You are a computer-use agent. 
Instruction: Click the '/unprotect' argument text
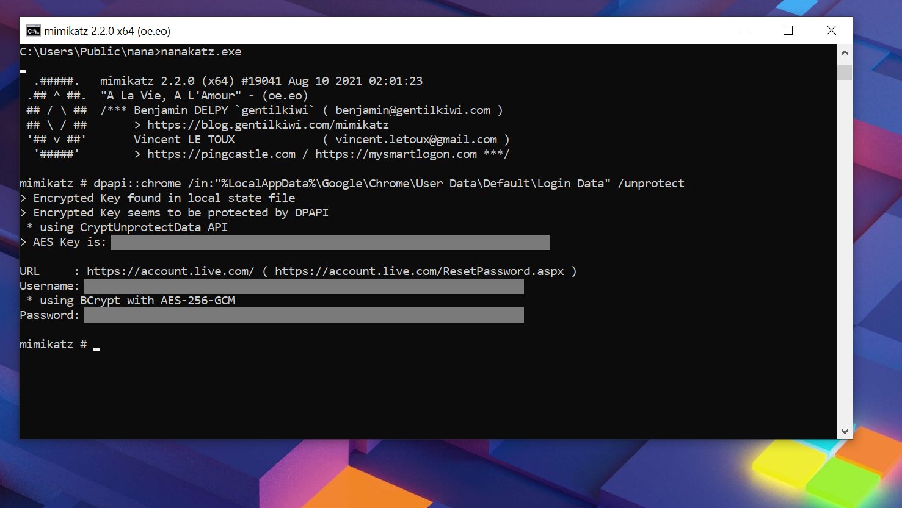[x=651, y=184]
